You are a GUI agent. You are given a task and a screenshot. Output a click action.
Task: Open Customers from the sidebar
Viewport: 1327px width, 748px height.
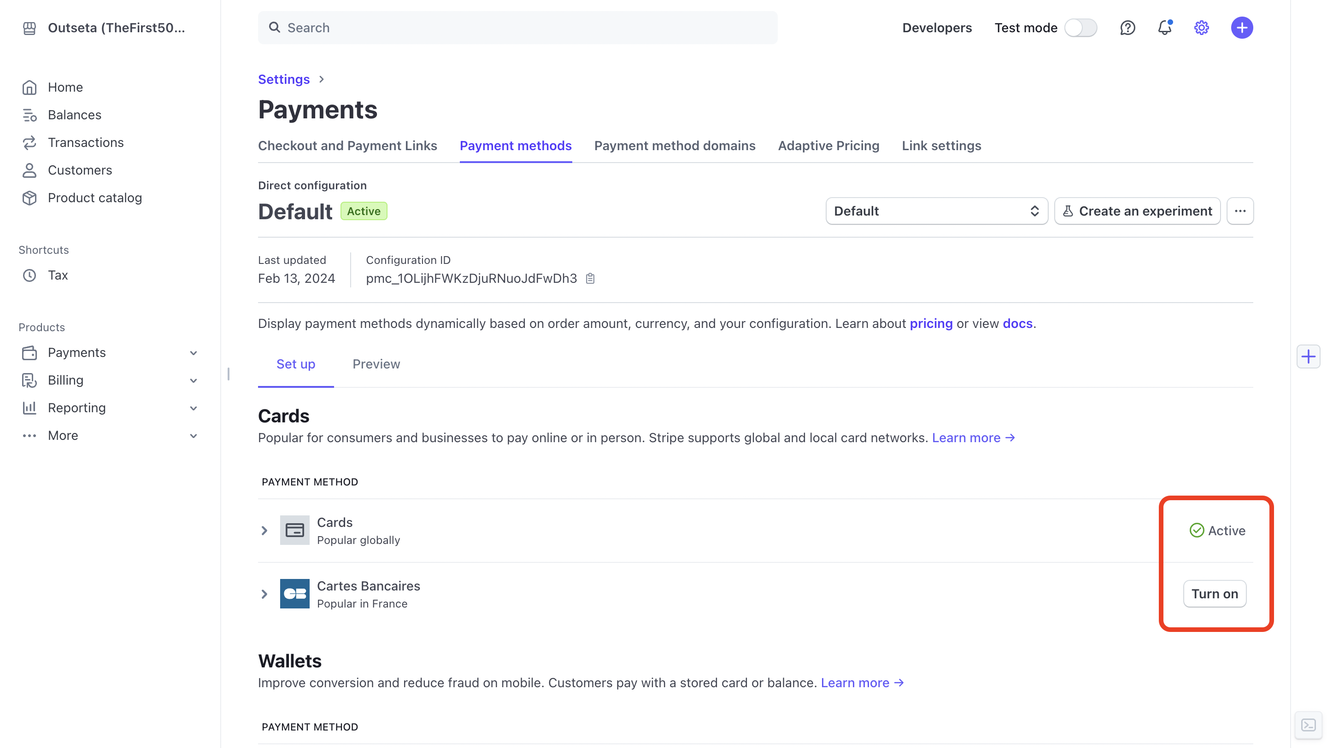pos(80,170)
